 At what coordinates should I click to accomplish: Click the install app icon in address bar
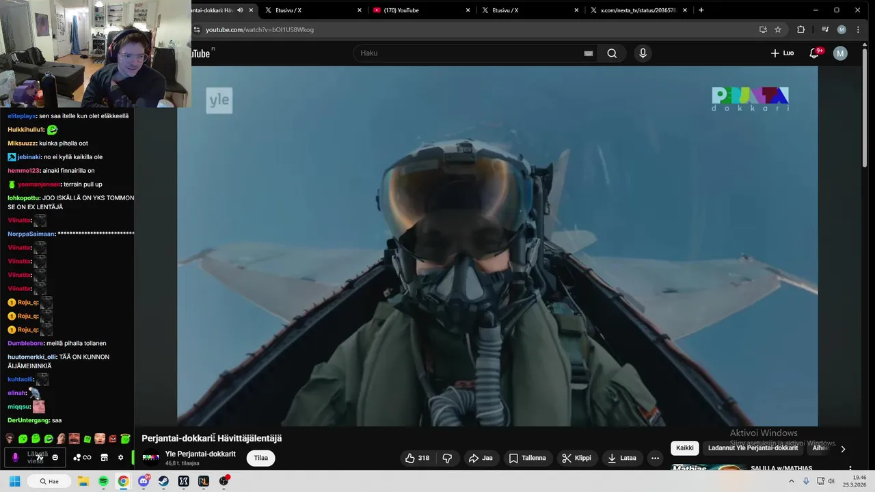pyautogui.click(x=763, y=29)
